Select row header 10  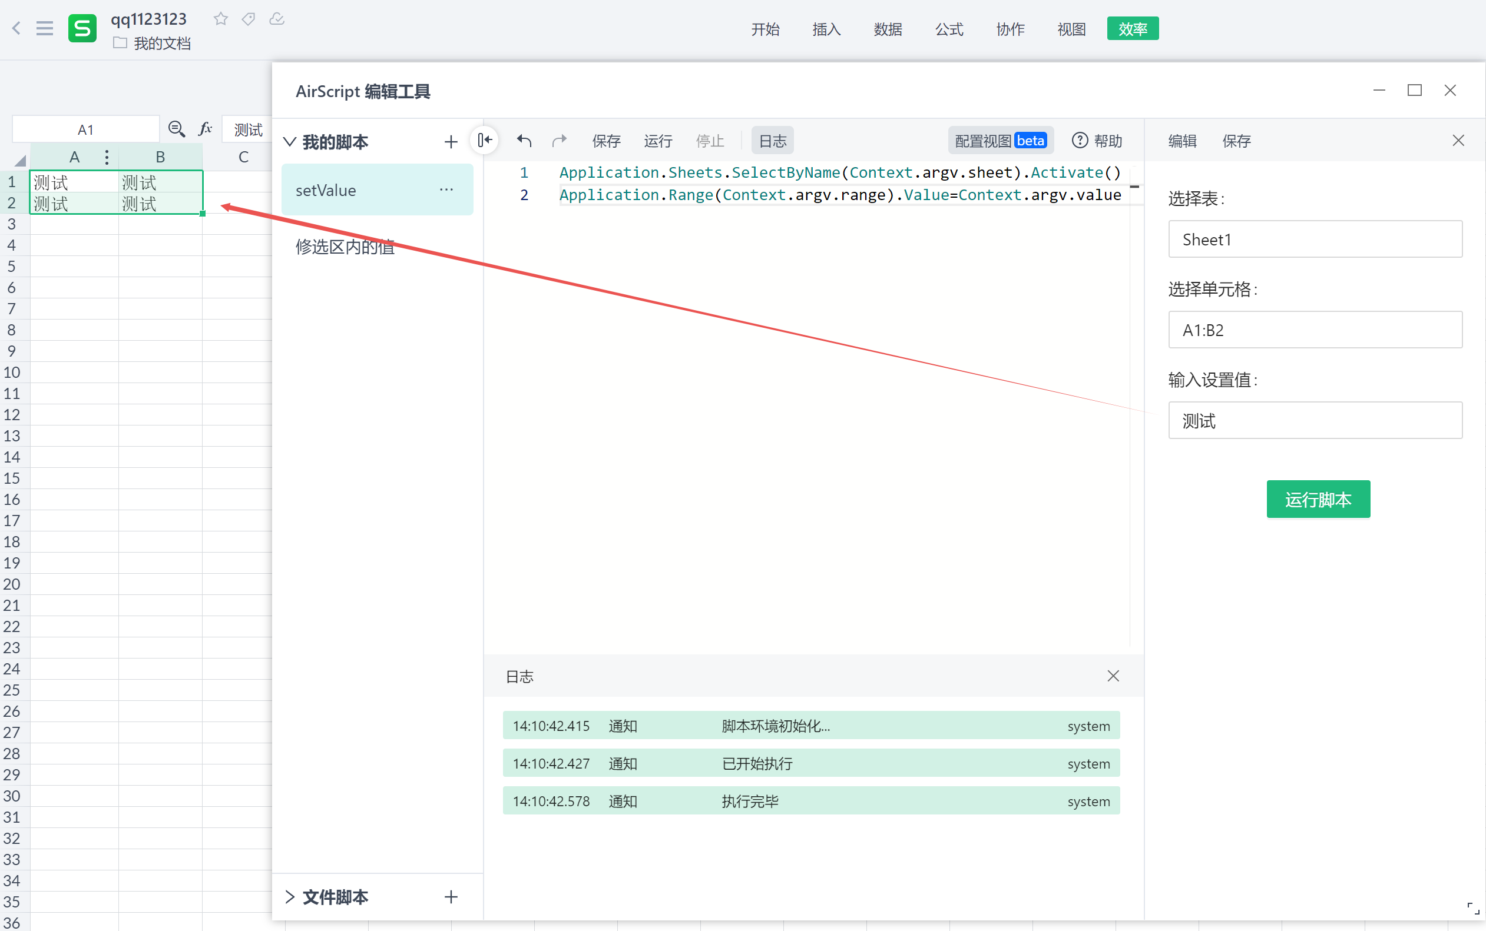click(x=12, y=372)
